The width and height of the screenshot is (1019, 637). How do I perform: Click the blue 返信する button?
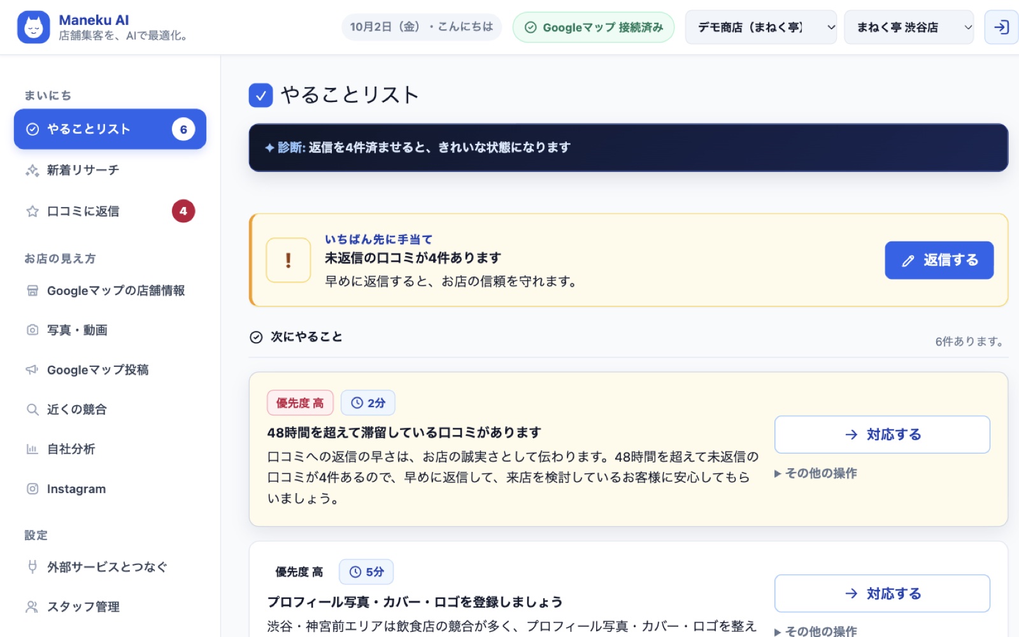(x=939, y=260)
